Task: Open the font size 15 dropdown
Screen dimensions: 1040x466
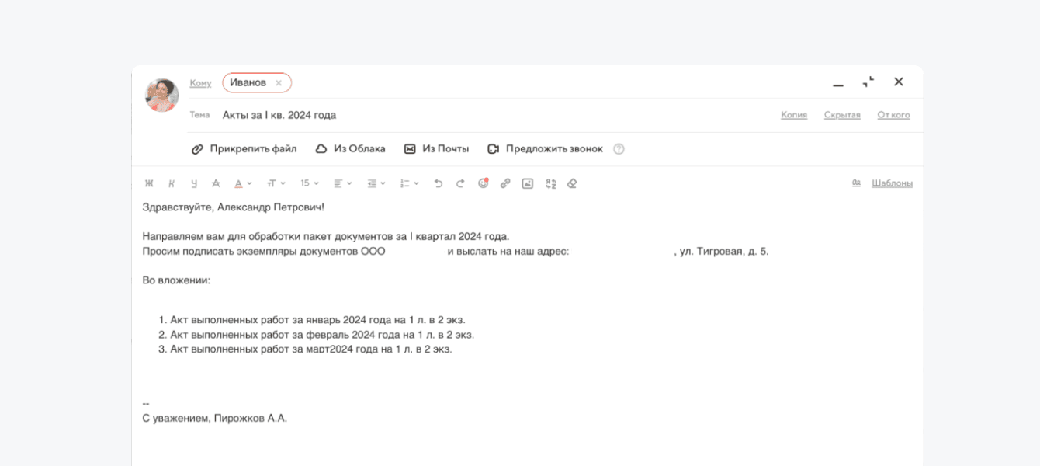Action: tap(309, 183)
